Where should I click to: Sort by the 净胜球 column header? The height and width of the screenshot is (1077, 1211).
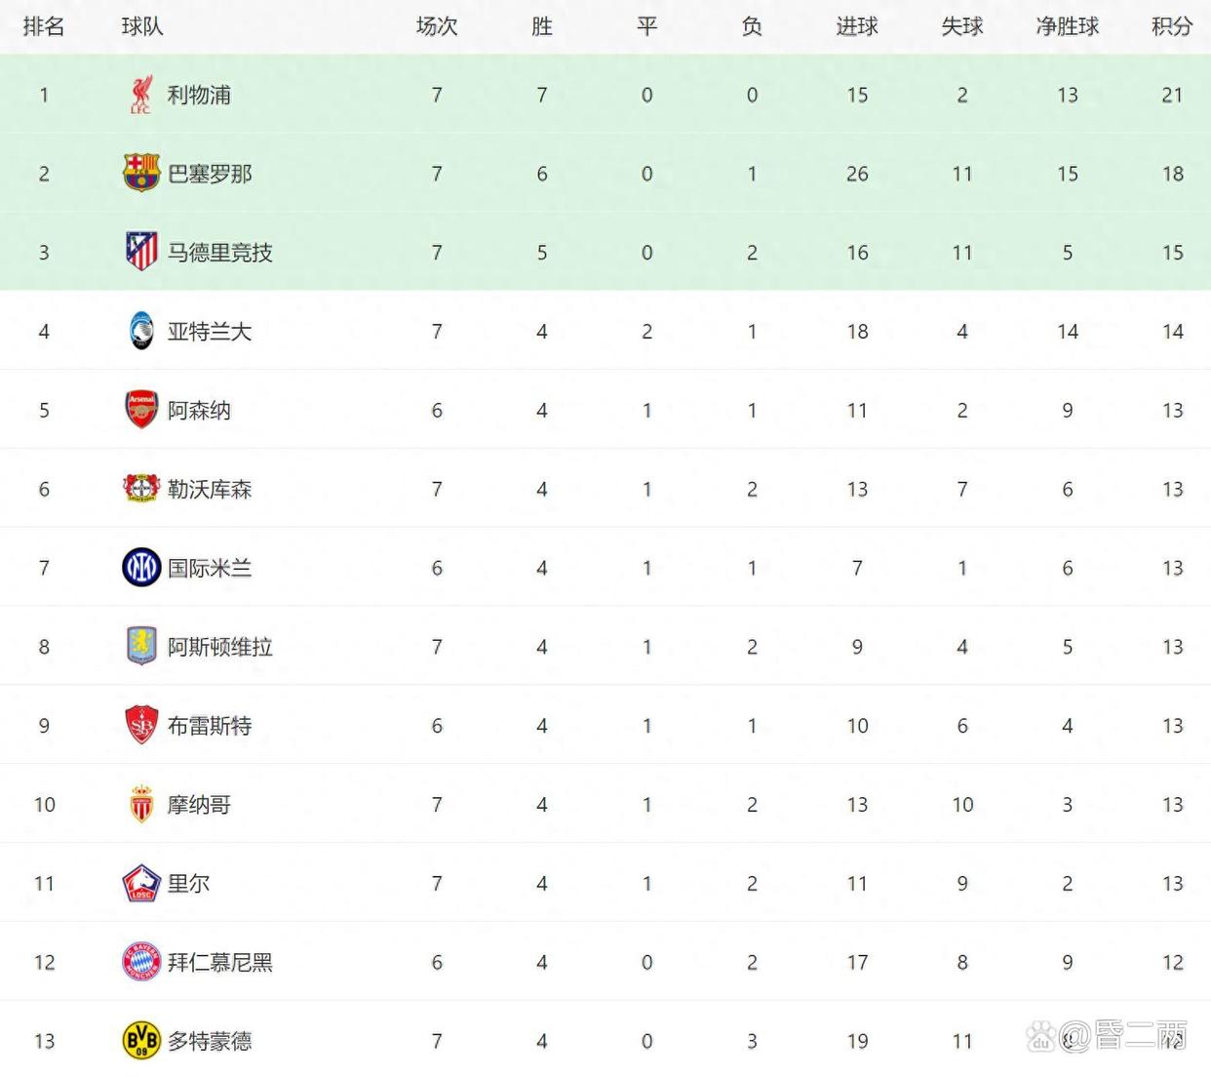click(1068, 26)
